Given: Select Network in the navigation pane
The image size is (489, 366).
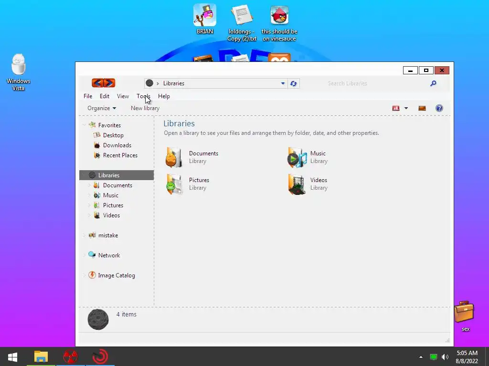Looking at the screenshot, I should pos(109,255).
